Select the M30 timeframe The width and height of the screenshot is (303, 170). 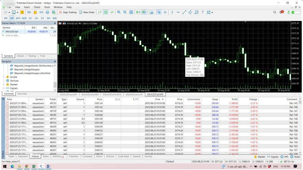coord(24,18)
